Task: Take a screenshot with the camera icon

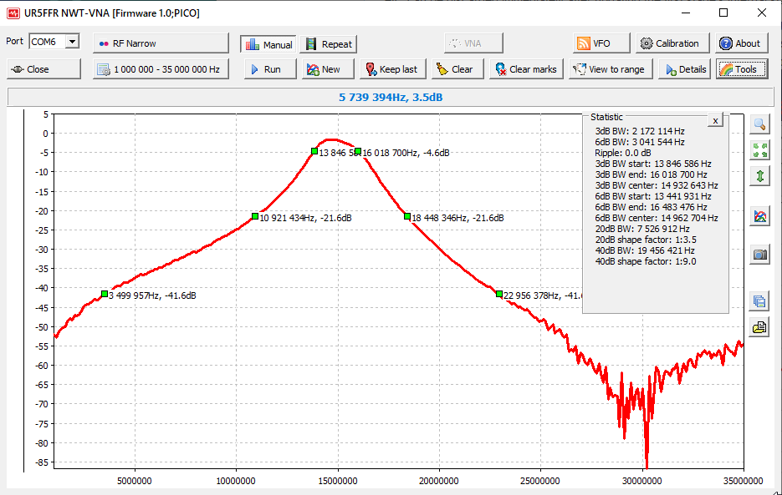Action: [759, 255]
